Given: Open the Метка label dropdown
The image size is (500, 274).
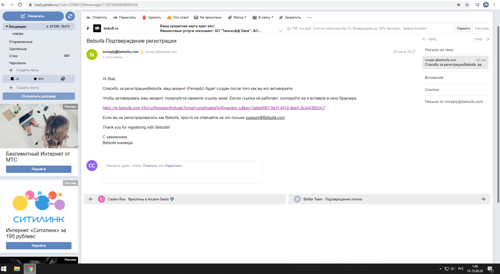Looking at the screenshot, I should pos(237,18).
